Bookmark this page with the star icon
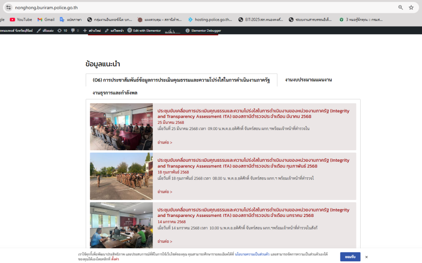This screenshot has width=422, height=263. 411,7
